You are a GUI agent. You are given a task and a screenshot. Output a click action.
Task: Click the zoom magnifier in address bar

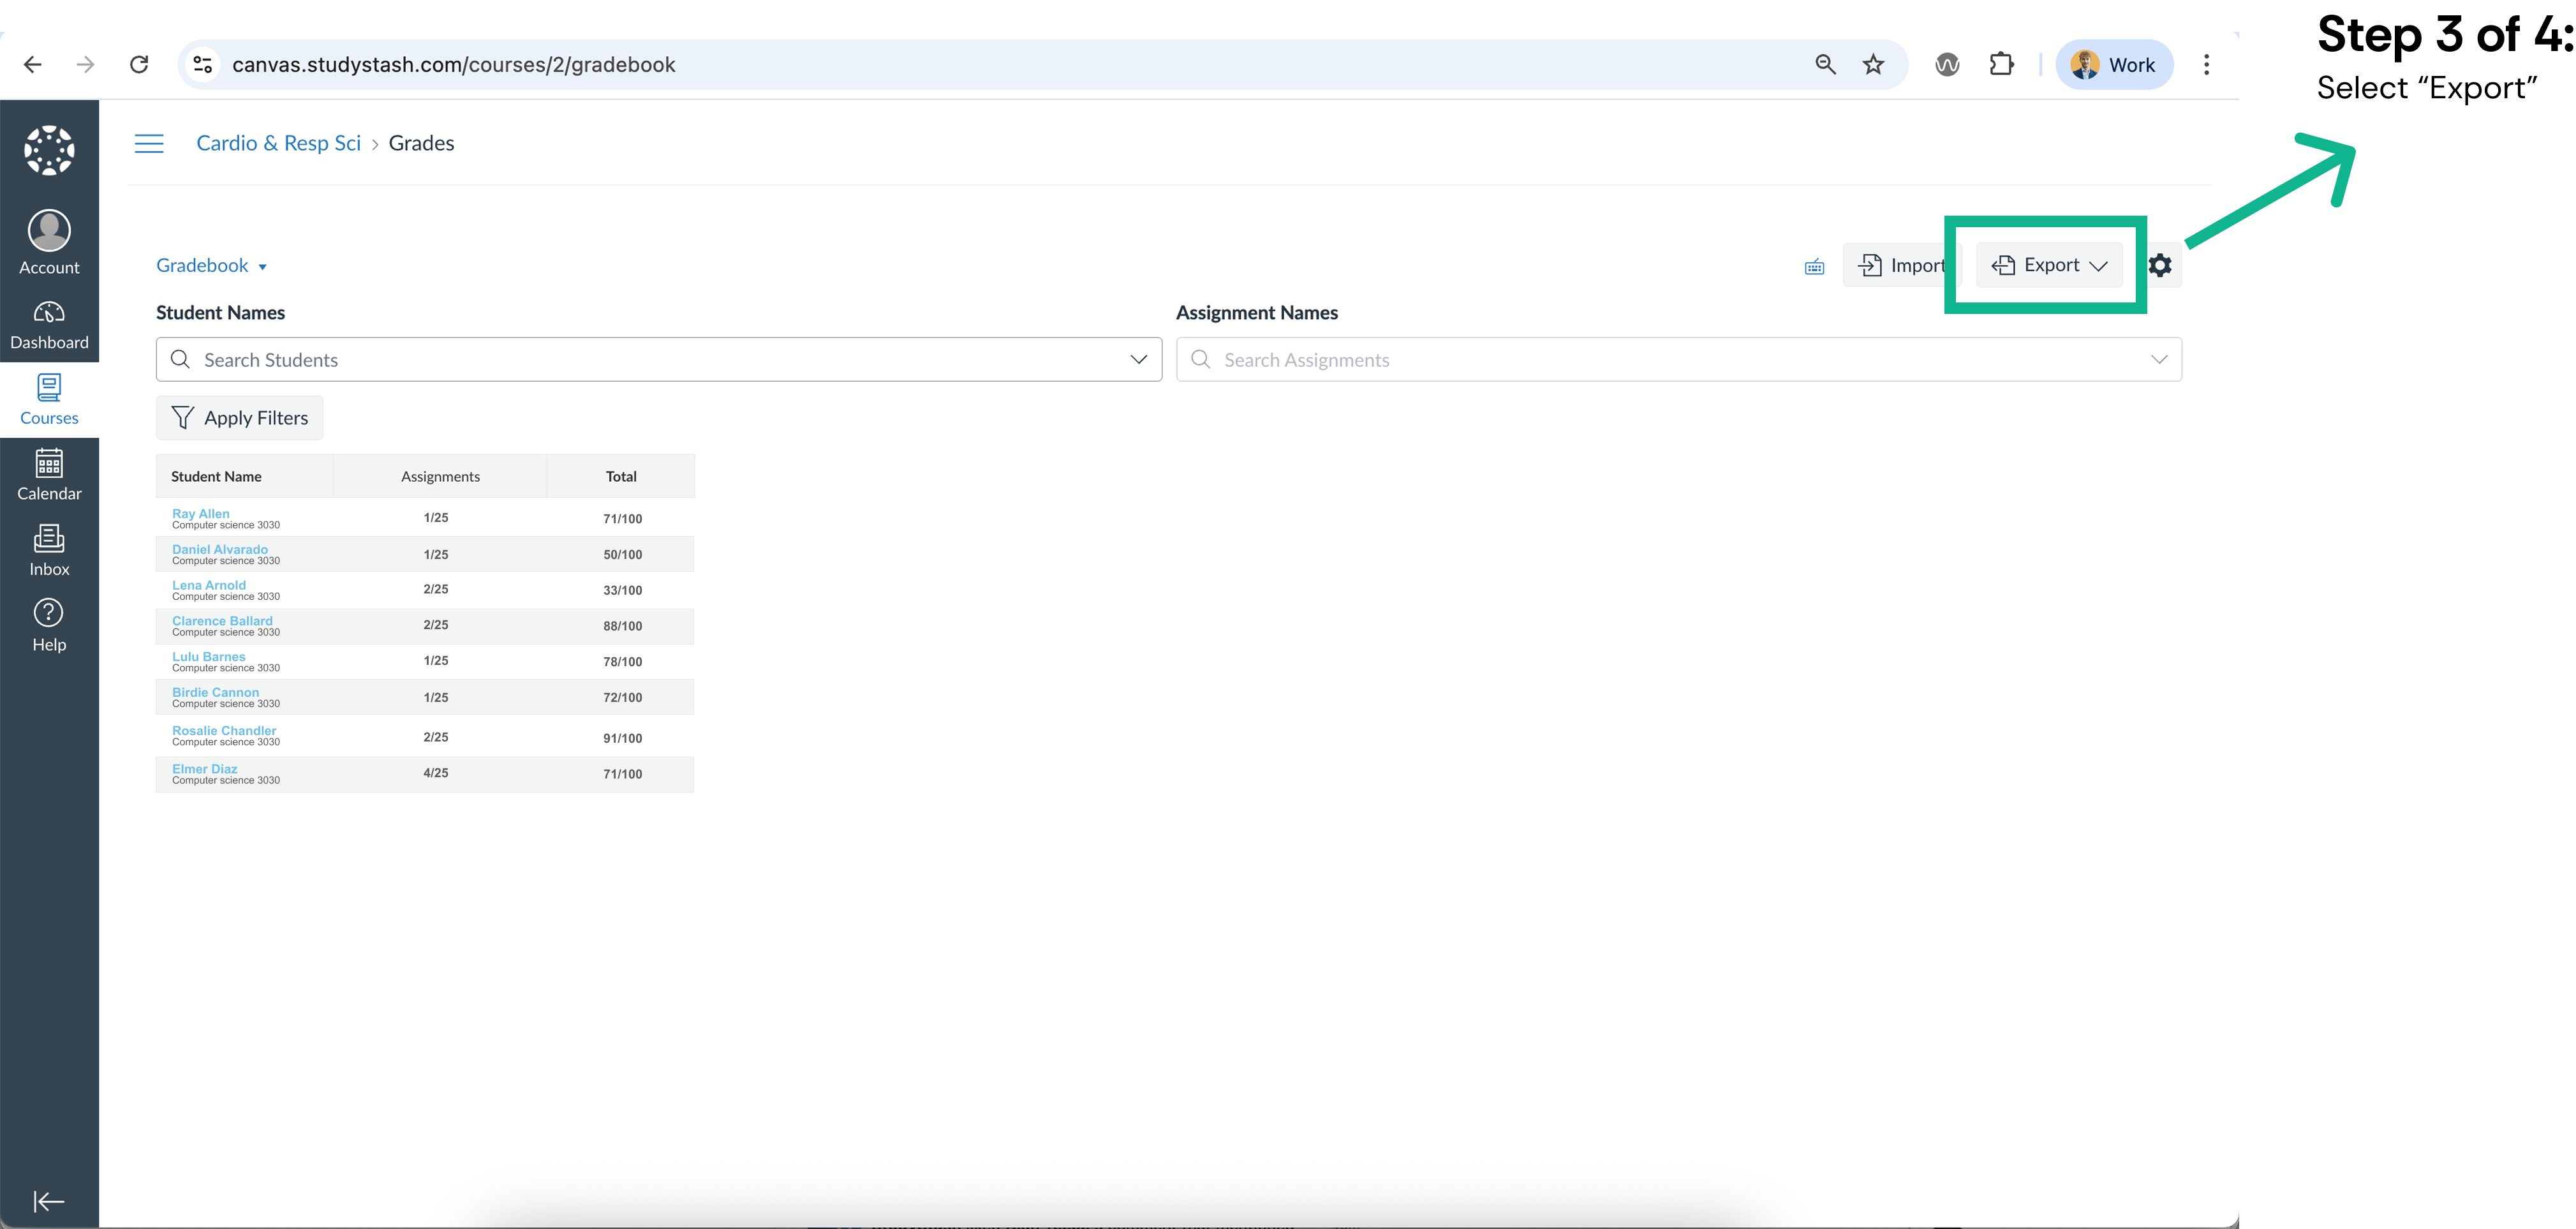tap(1825, 65)
